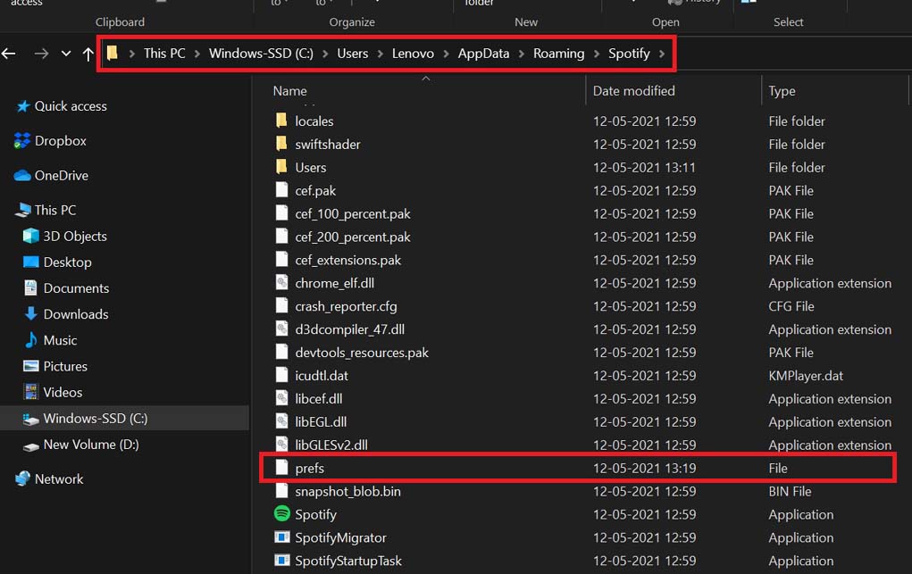Click the chrome_elf.dll file icon
This screenshot has width=912, height=574.
[x=281, y=283]
